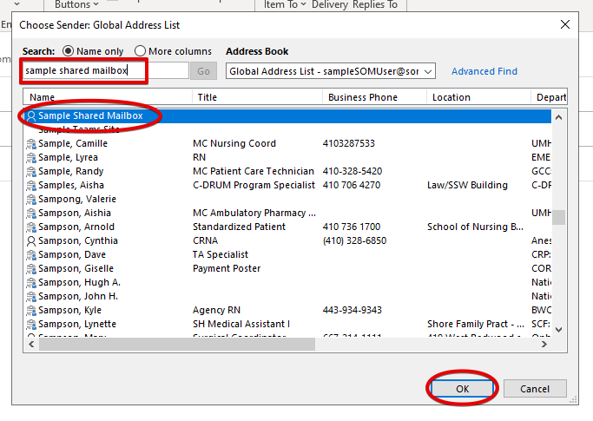Open the Advanced Find link
Screen dimensions: 593x421
point(484,71)
